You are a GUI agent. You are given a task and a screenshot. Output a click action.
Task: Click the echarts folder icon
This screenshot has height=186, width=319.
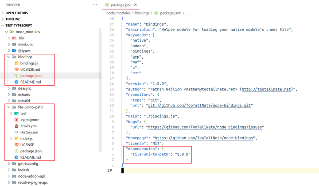[x=14, y=95]
